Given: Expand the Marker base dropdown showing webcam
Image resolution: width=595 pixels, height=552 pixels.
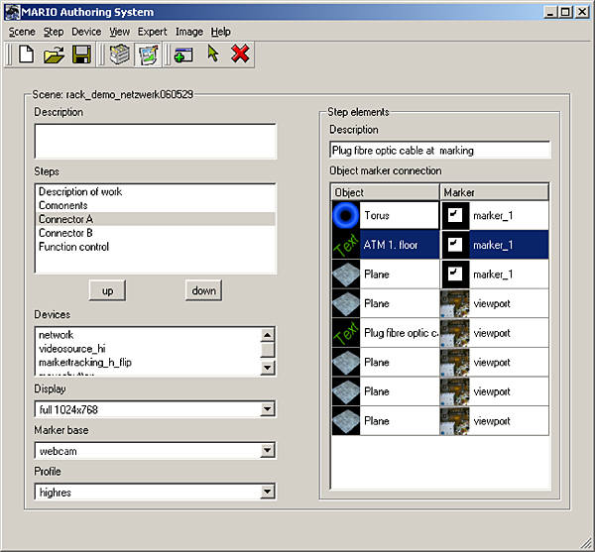Looking at the screenshot, I should 267,451.
